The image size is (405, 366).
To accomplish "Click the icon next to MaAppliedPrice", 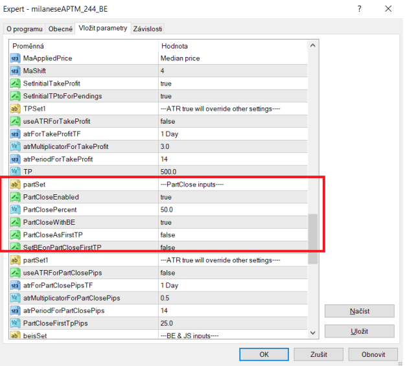I will coord(15,58).
